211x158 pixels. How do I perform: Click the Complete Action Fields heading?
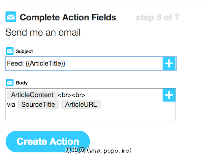[x=68, y=17]
